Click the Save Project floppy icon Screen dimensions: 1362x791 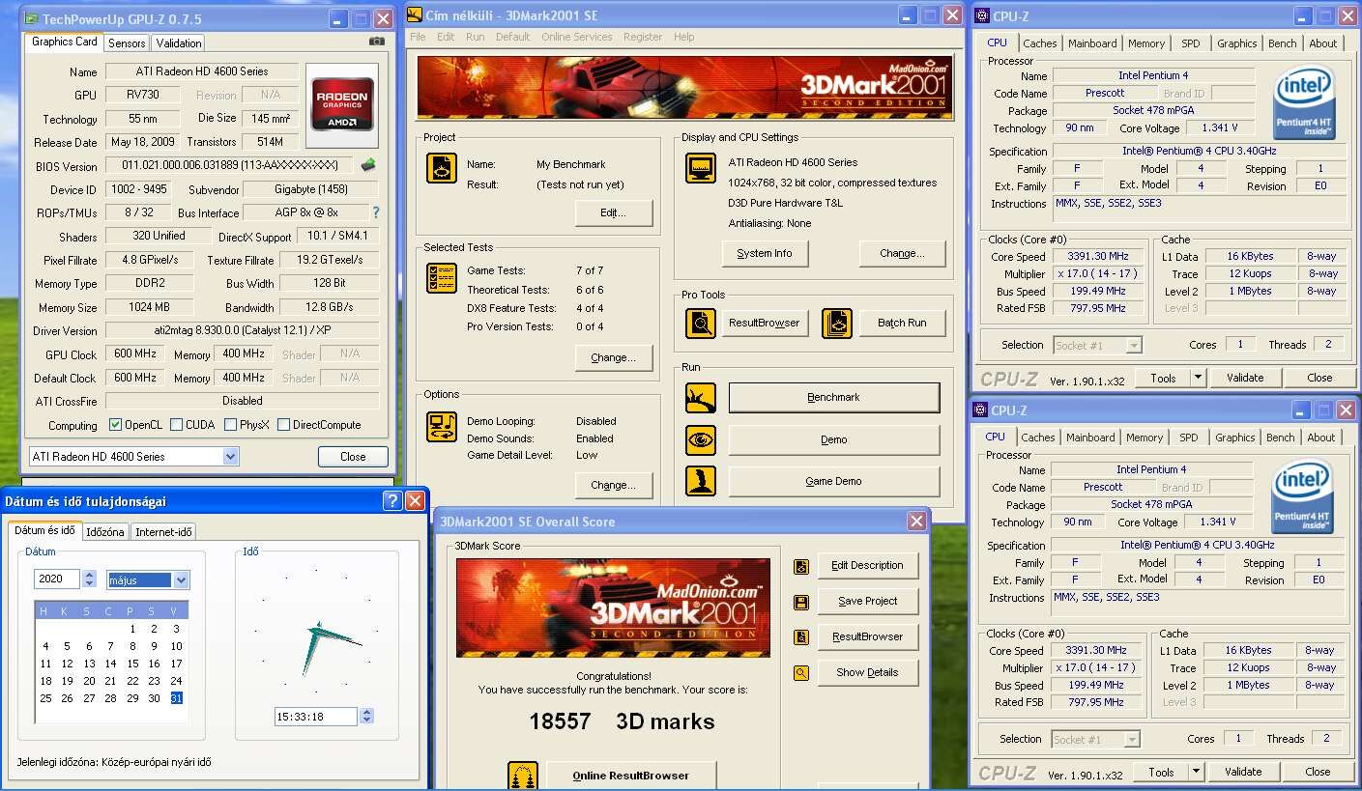click(x=800, y=602)
